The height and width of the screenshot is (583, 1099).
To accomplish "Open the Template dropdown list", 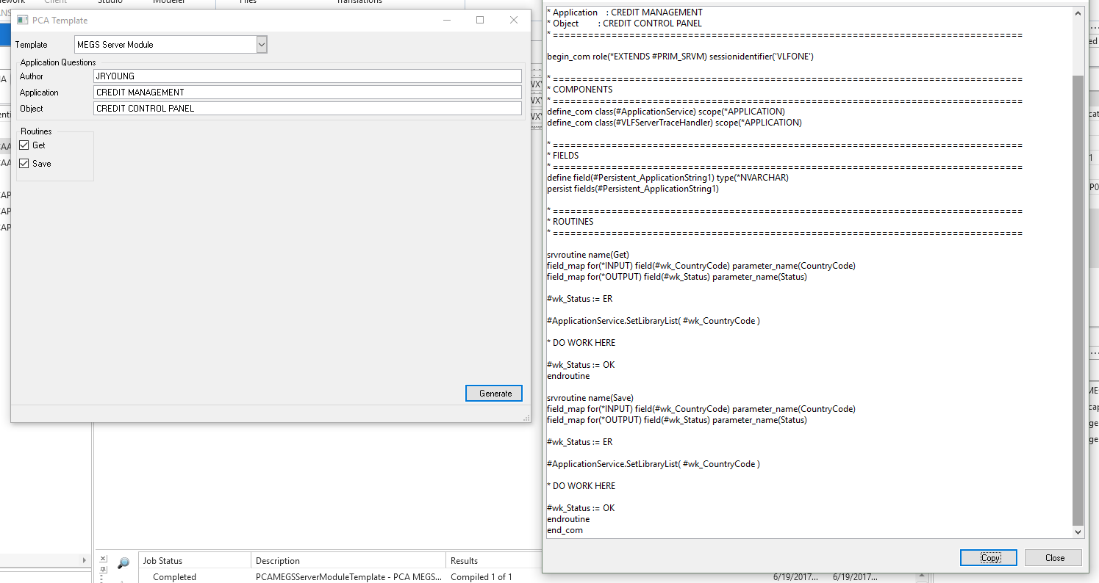I will click(x=262, y=45).
